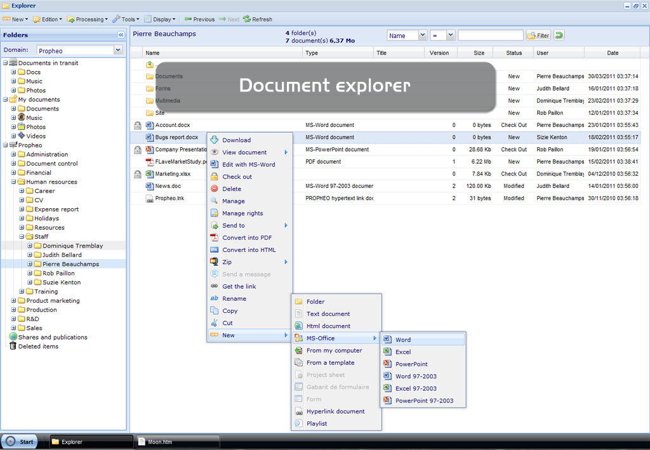Expand the Administration folder tree node
The width and height of the screenshot is (650, 450).
[x=13, y=154]
